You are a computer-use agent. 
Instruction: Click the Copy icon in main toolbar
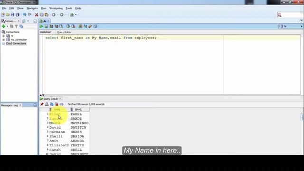coord(41,15)
